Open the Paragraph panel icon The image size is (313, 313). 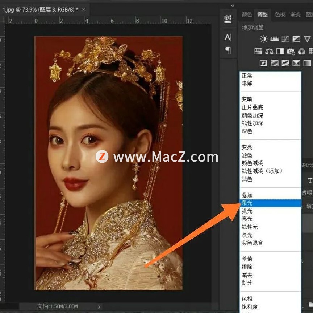click(228, 50)
